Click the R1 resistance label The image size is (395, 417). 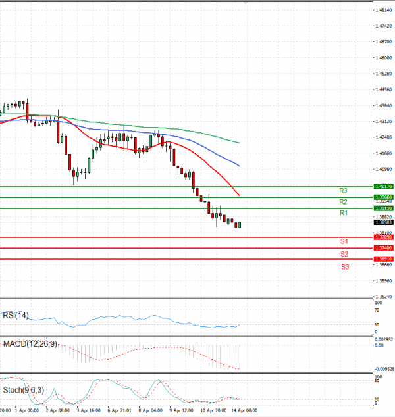[x=344, y=212]
